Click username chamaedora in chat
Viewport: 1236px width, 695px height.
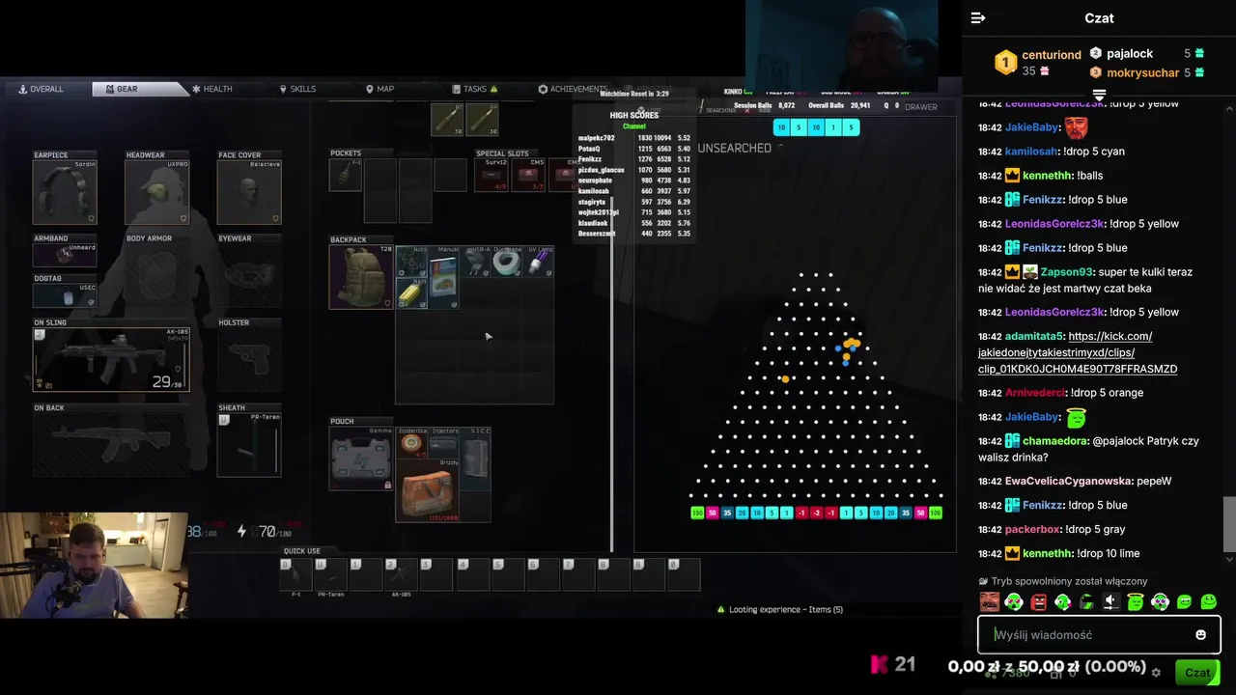pyautogui.click(x=1055, y=441)
